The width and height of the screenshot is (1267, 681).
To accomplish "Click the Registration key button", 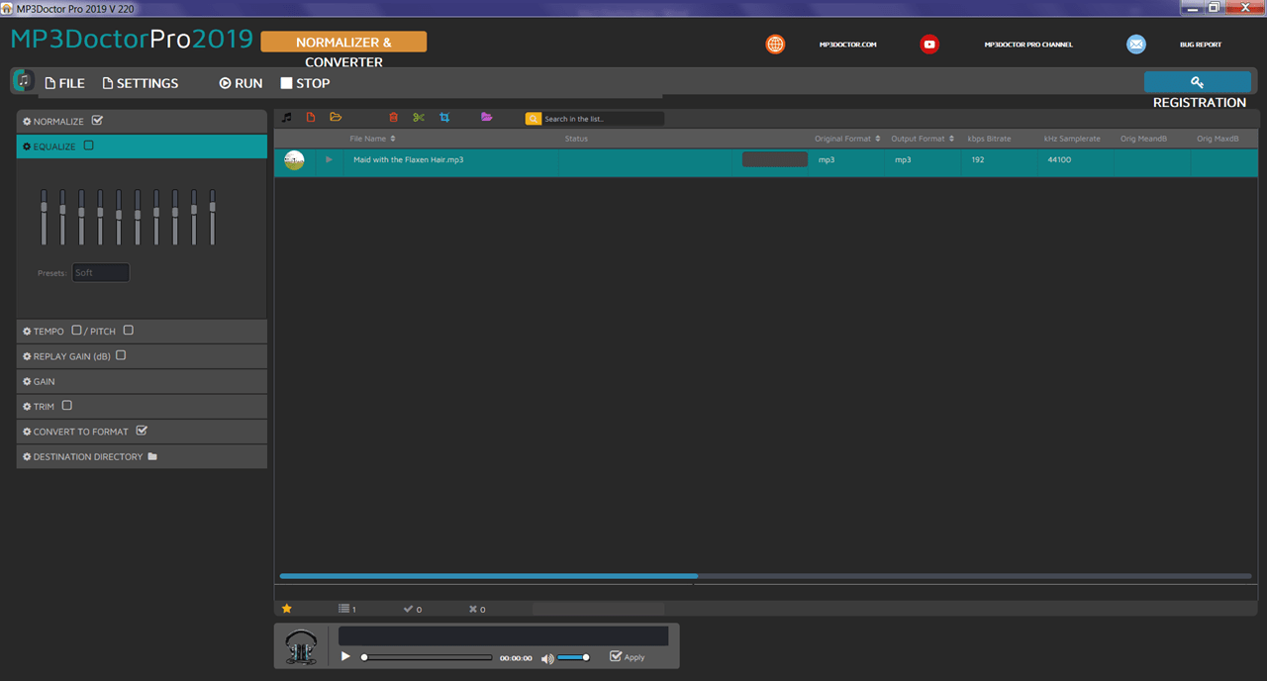I will 1198,82.
